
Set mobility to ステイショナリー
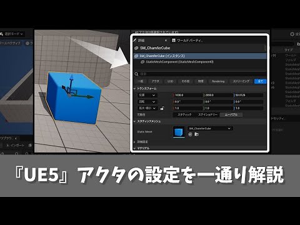click(207, 114)
